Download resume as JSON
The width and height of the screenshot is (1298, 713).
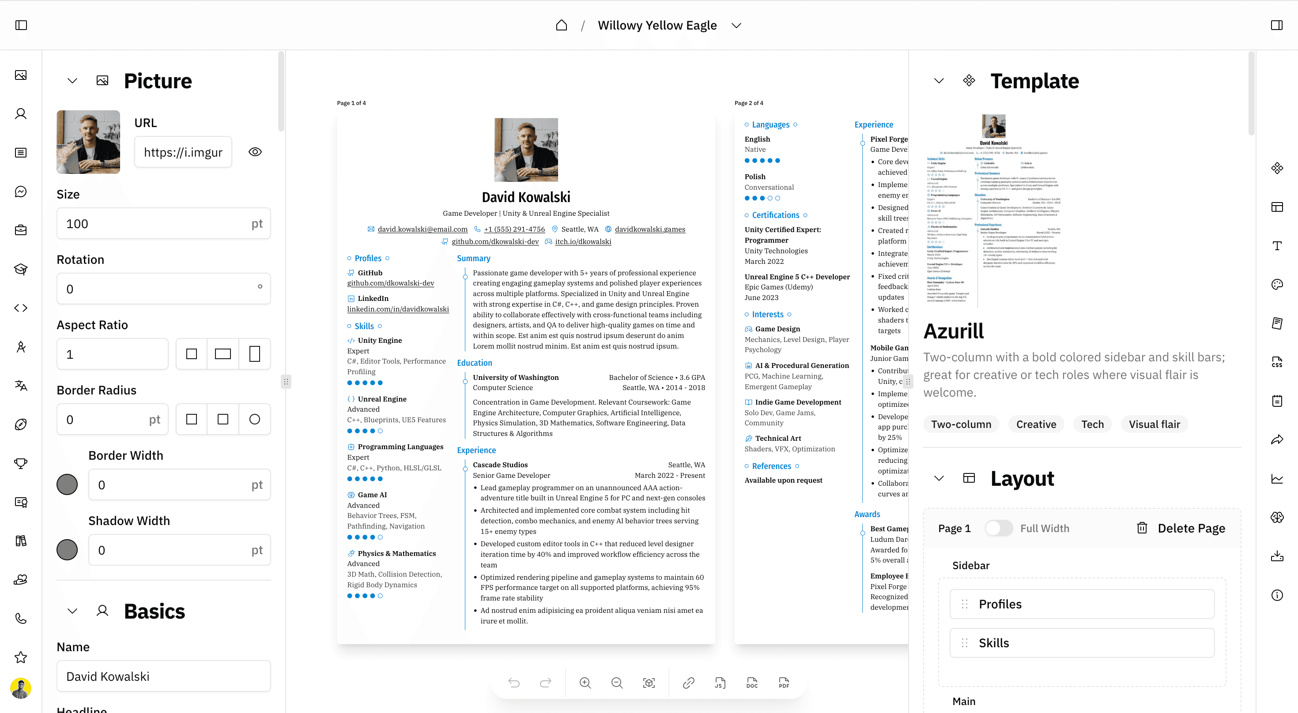pos(720,683)
